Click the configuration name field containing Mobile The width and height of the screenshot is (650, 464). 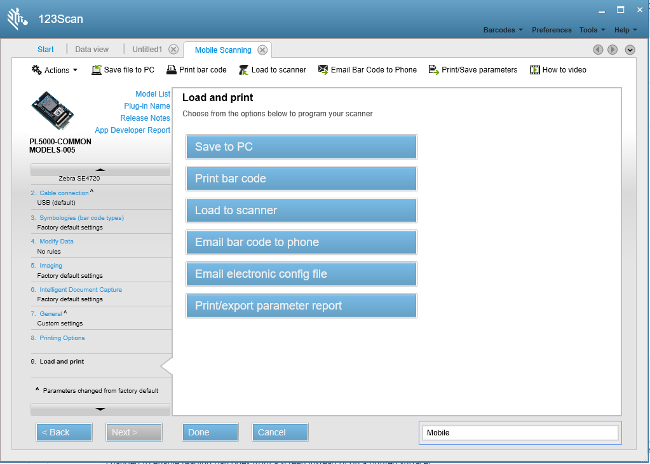tap(520, 432)
